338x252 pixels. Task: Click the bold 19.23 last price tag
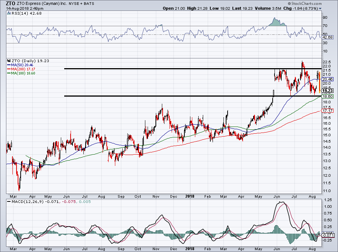(x=328, y=91)
